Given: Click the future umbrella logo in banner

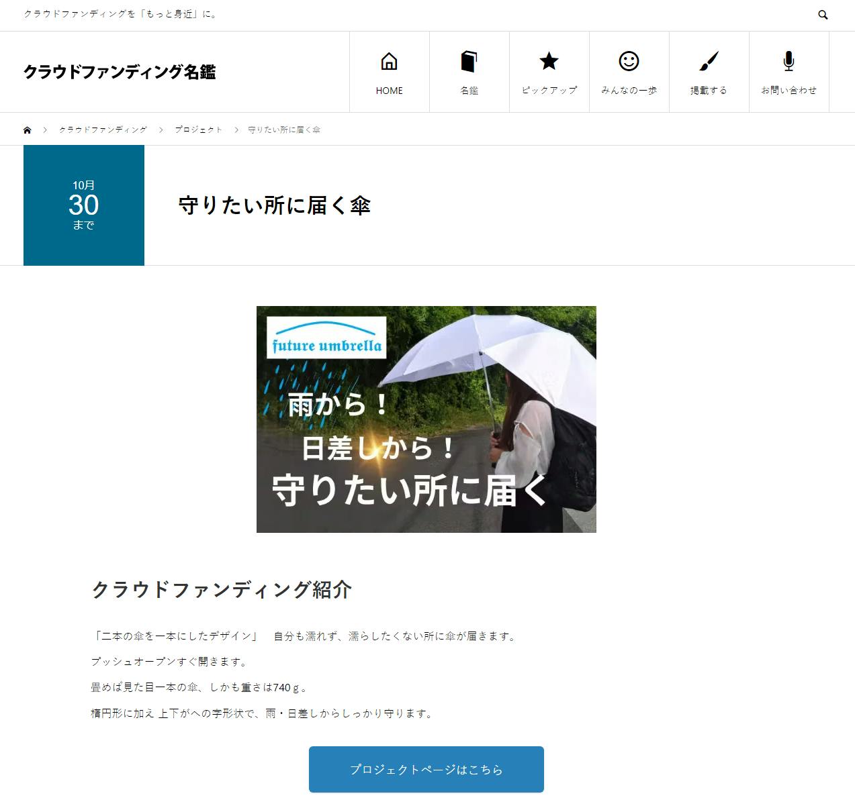Looking at the screenshot, I should tap(326, 338).
